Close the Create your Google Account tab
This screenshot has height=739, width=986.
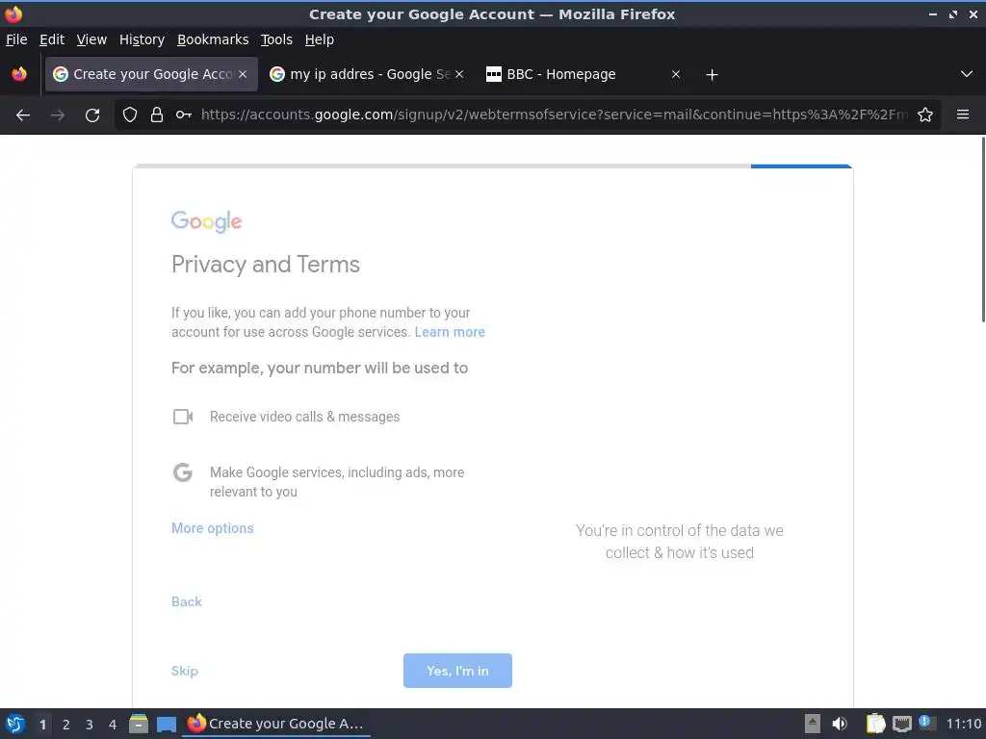(243, 74)
